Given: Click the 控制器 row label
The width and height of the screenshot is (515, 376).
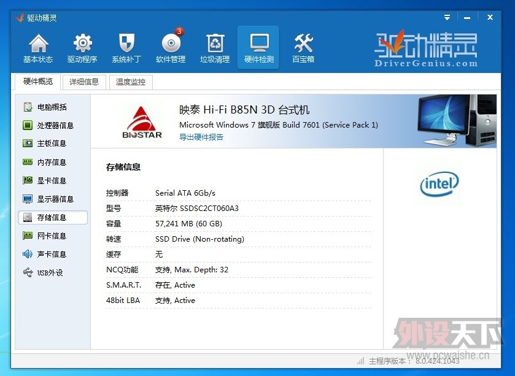Looking at the screenshot, I should [x=117, y=193].
